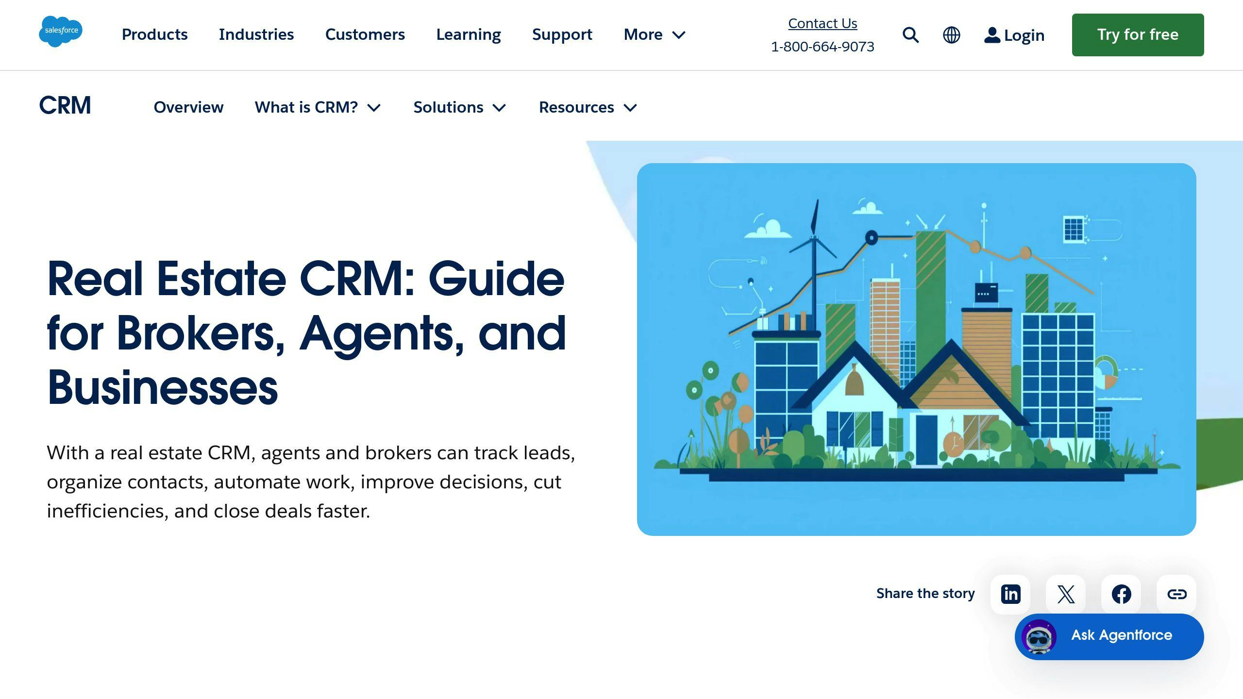
Task: Open the search magnifier icon
Action: (910, 35)
